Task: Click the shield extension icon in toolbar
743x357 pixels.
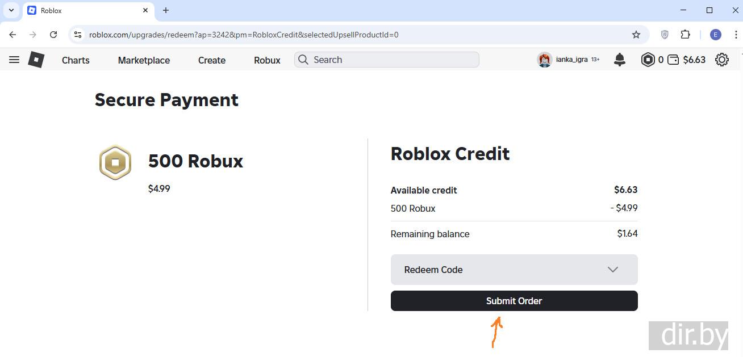Action: pyautogui.click(x=665, y=35)
